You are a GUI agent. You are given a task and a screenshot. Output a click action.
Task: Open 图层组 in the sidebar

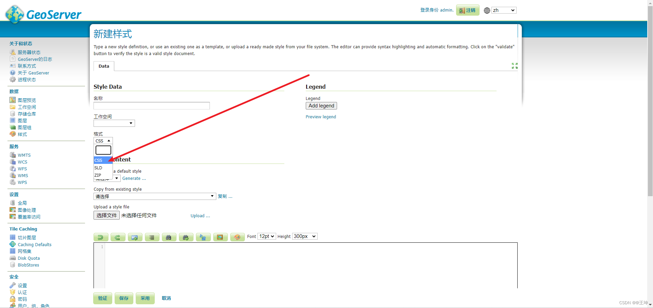click(x=24, y=127)
